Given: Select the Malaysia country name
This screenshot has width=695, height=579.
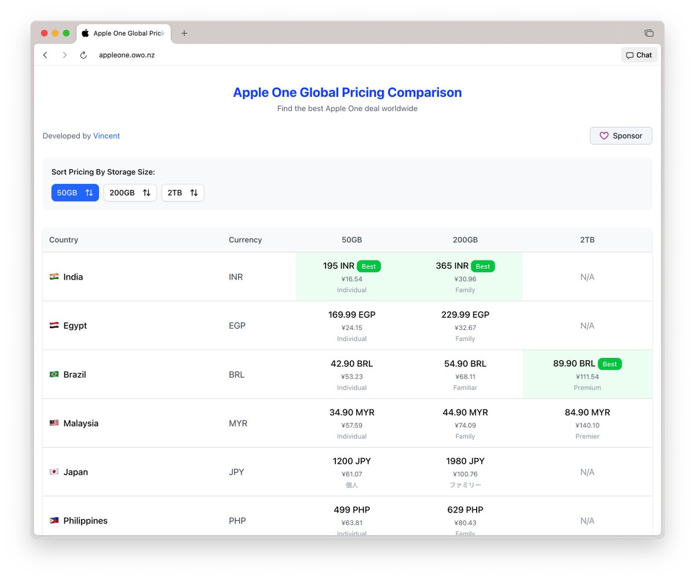Looking at the screenshot, I should (x=81, y=423).
